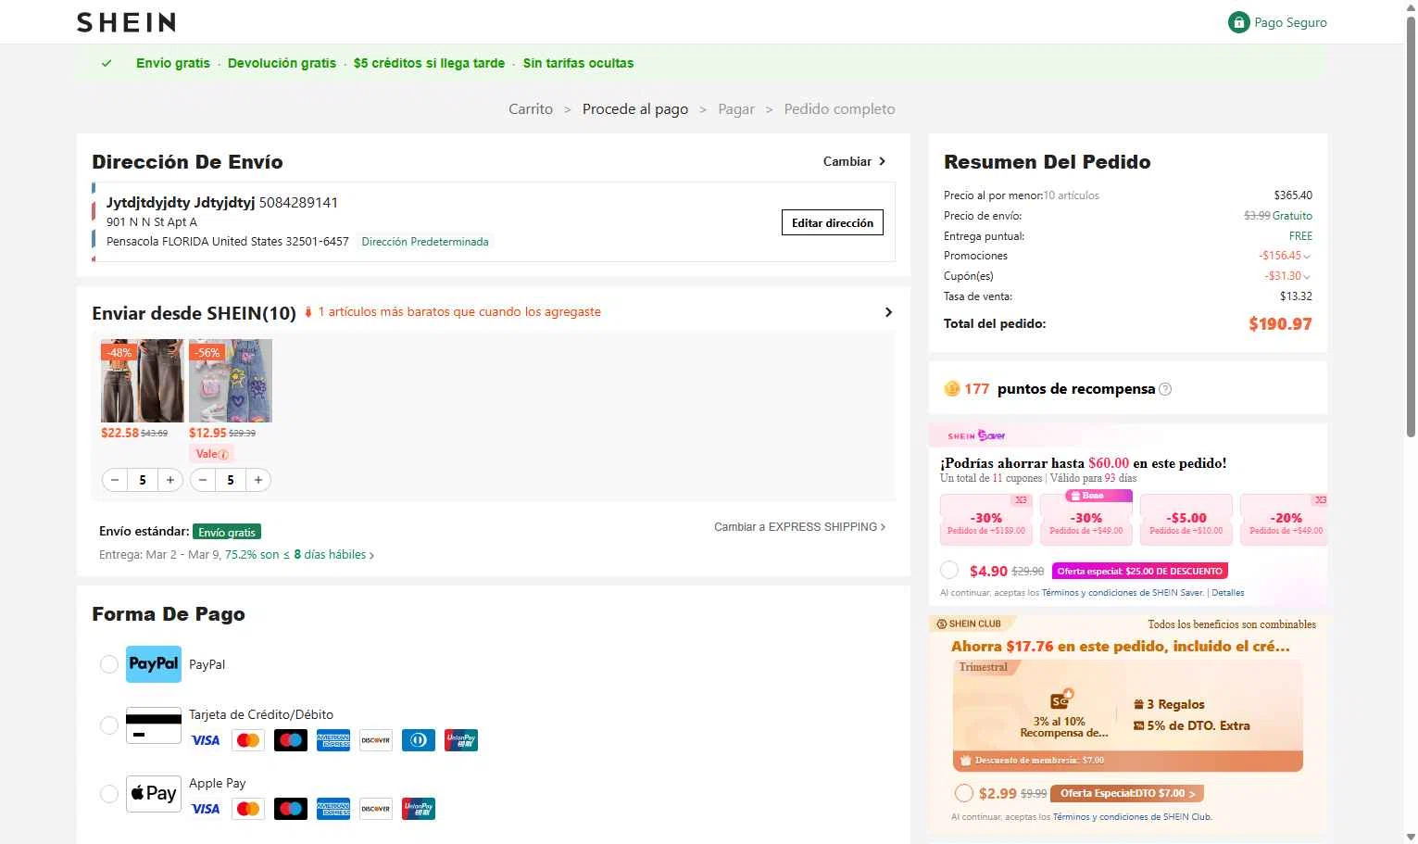Screen dimensions: 1418x844
Task: Click the gold coin icon beside 177 points
Action: (951, 389)
